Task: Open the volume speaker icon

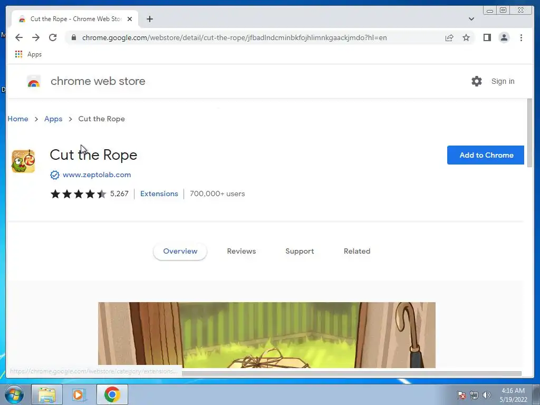Action: pyautogui.click(x=487, y=395)
